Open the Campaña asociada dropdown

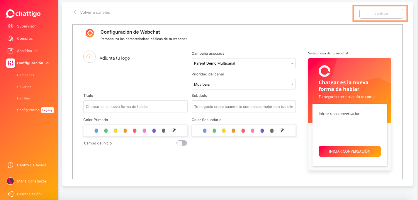point(244,63)
